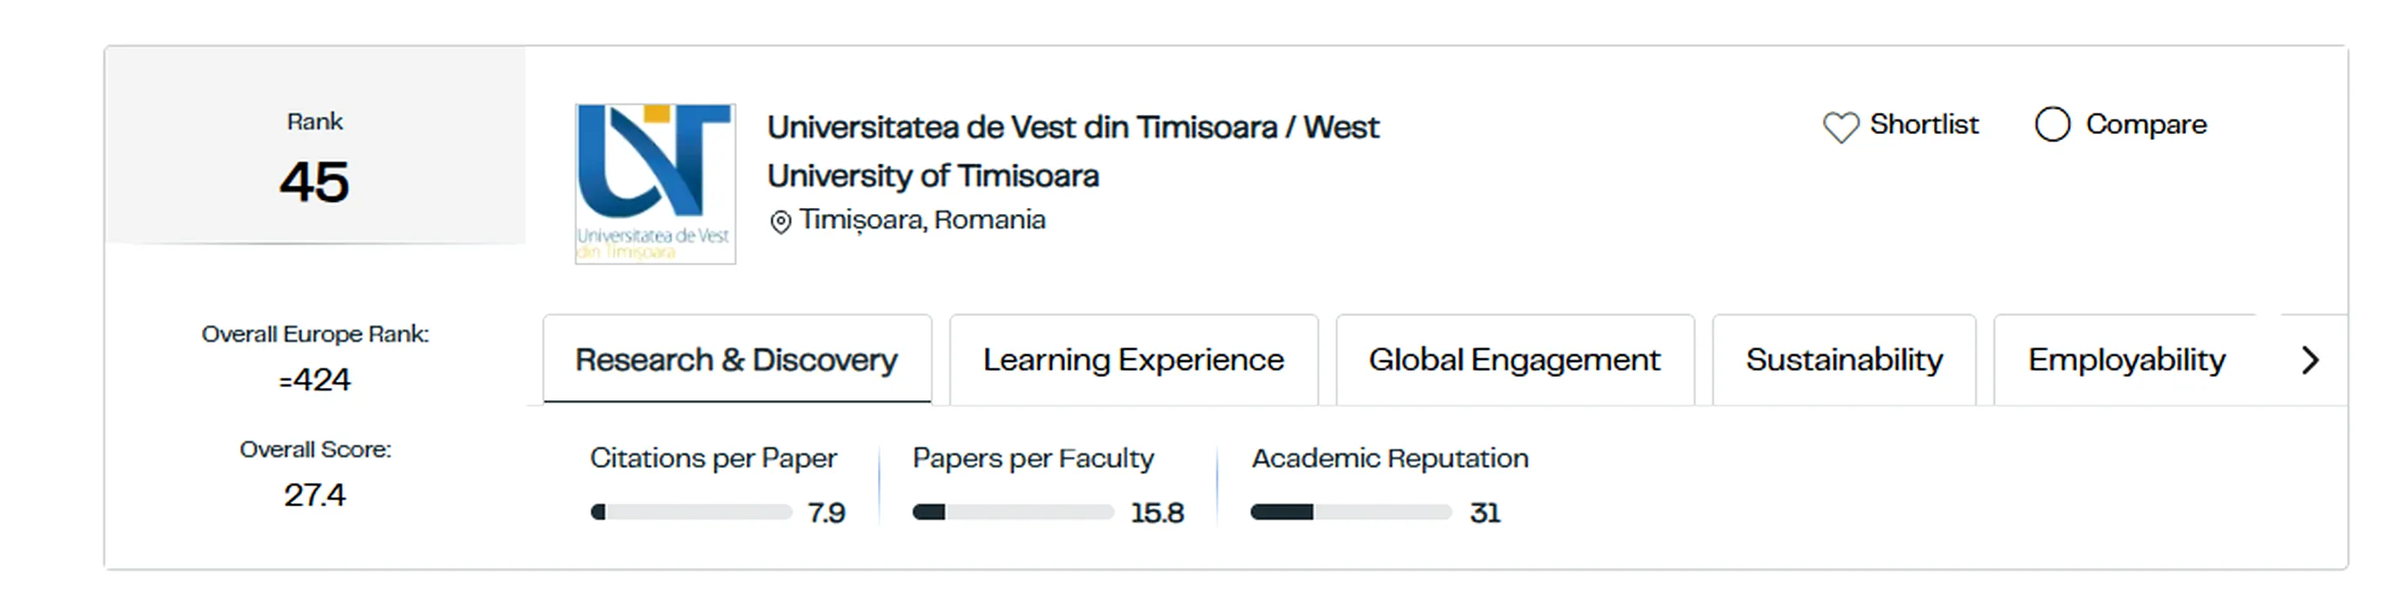Open the Universitatea de Vest din Timisoara link

pos(1072,151)
